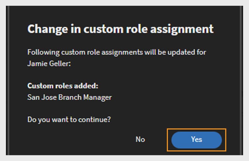Image resolution: width=249 pixels, height=161 pixels.
Task: Accept the update for Jamie Geller
Action: (x=197, y=139)
